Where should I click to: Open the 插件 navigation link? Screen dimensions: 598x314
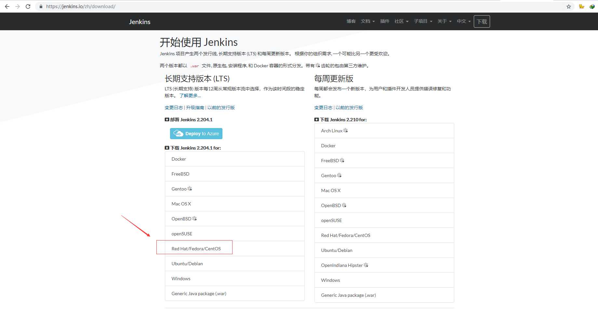tap(385, 21)
